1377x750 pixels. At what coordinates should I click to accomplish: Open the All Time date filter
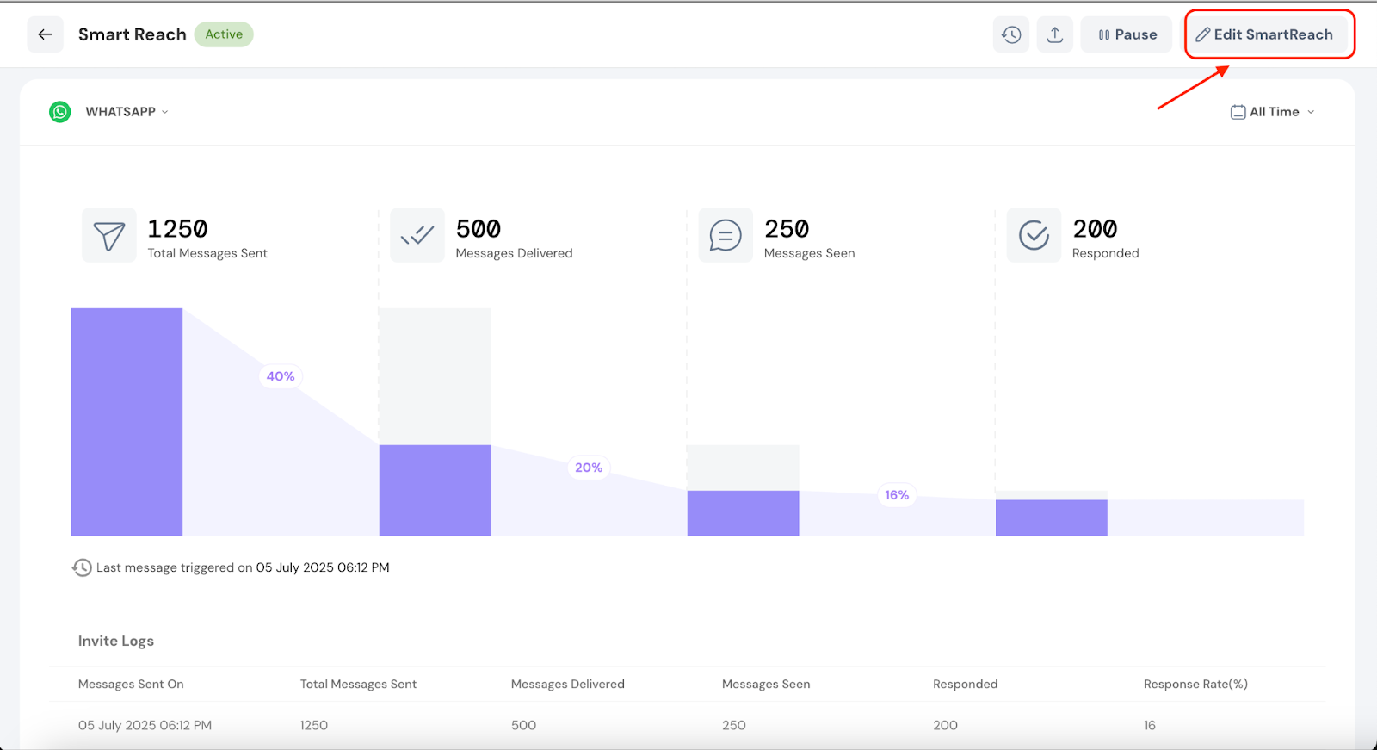(1273, 112)
